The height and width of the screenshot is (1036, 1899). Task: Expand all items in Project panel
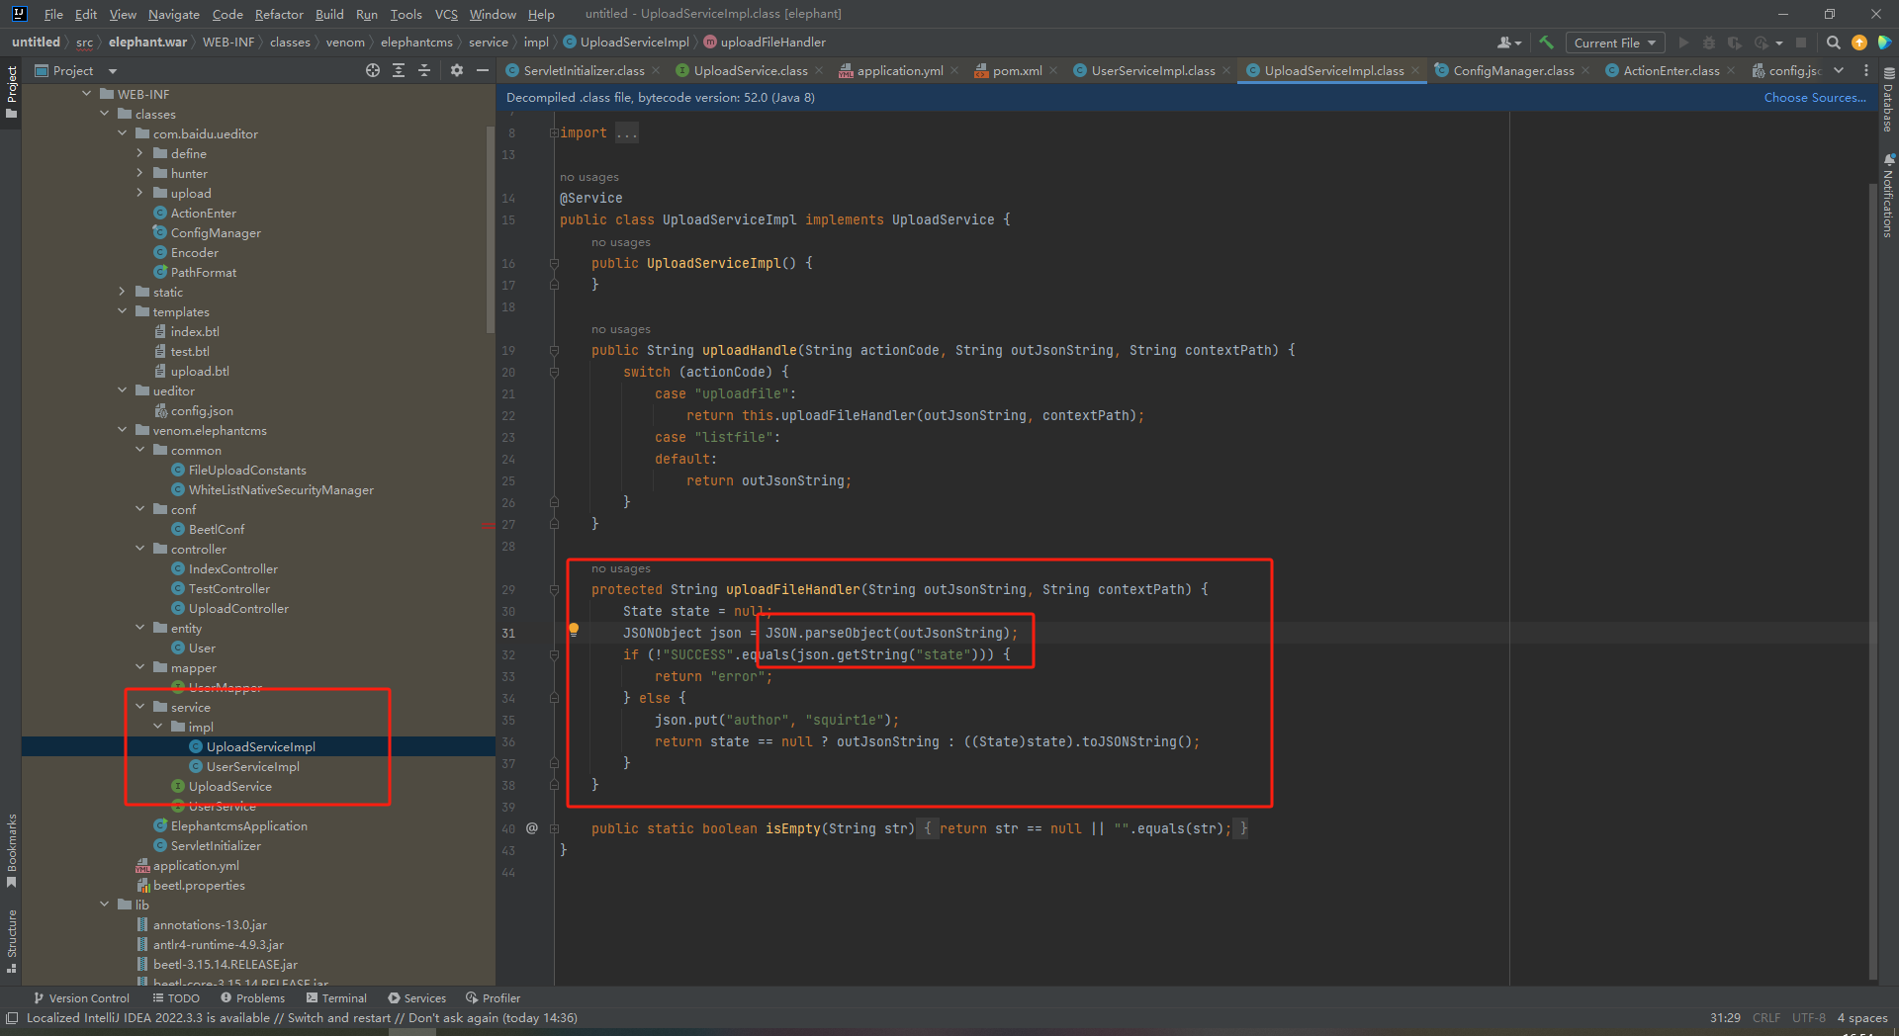click(399, 70)
